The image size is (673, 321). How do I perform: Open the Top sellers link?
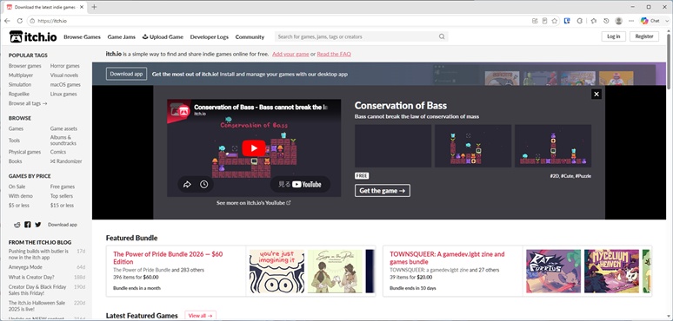tap(62, 196)
